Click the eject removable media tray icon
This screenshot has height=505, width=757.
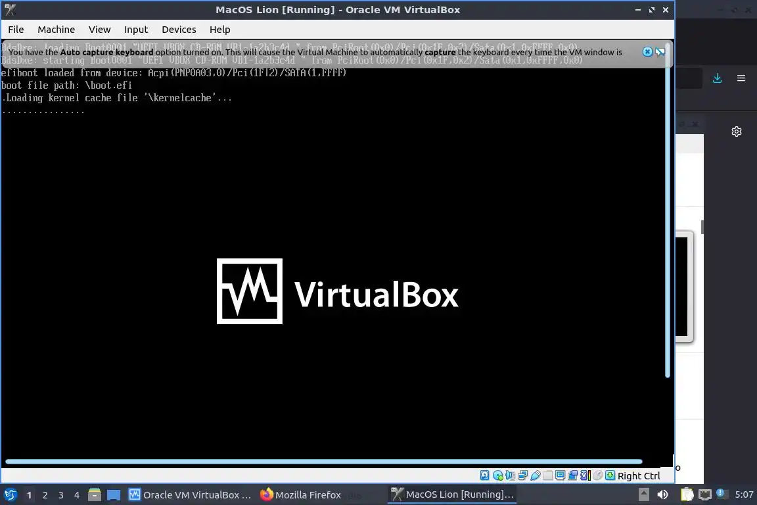(x=643, y=494)
